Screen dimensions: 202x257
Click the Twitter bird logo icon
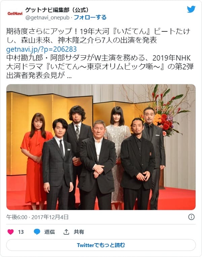pyautogui.click(x=191, y=9)
